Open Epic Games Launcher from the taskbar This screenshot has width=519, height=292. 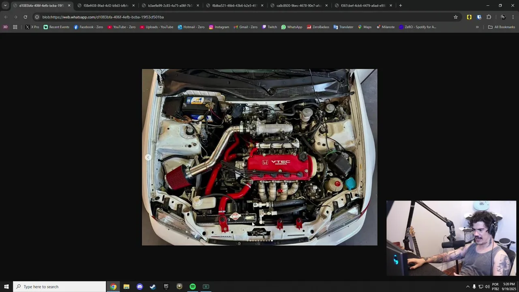(166, 287)
